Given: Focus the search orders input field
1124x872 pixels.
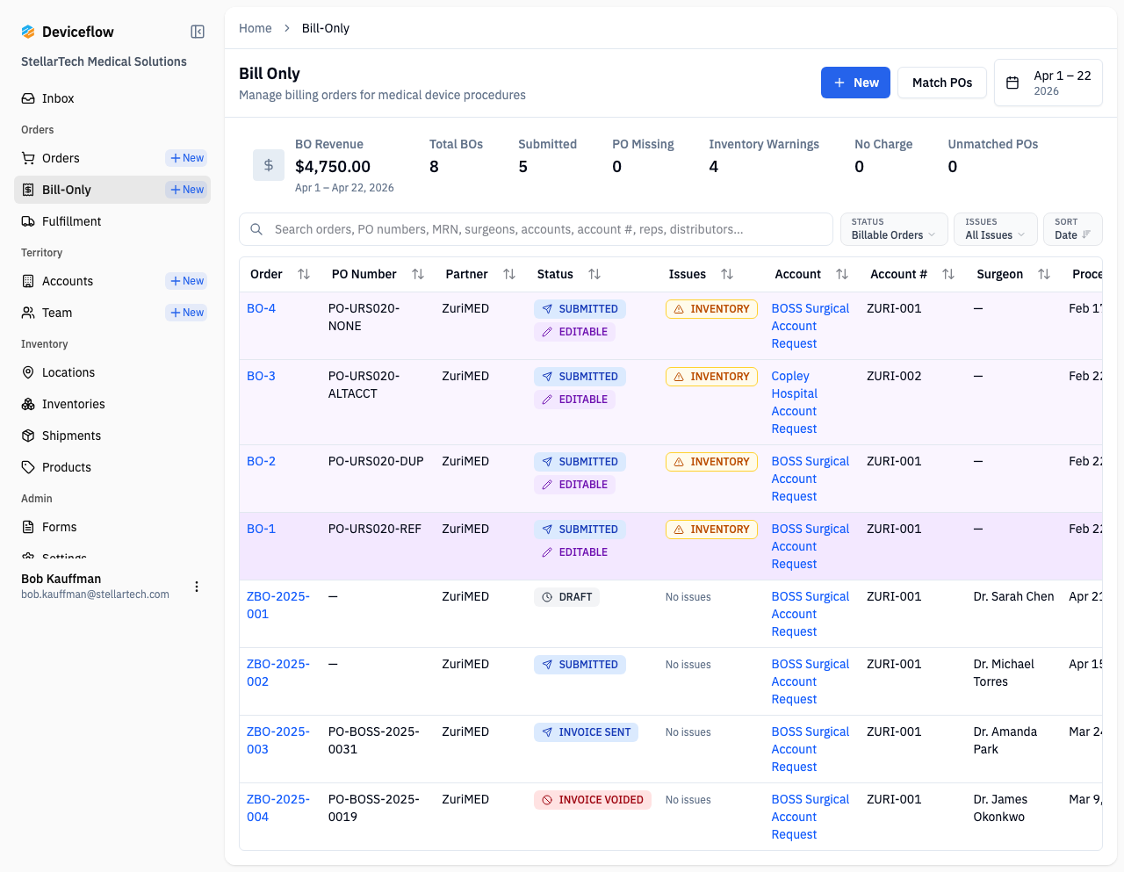Looking at the screenshot, I should point(536,229).
